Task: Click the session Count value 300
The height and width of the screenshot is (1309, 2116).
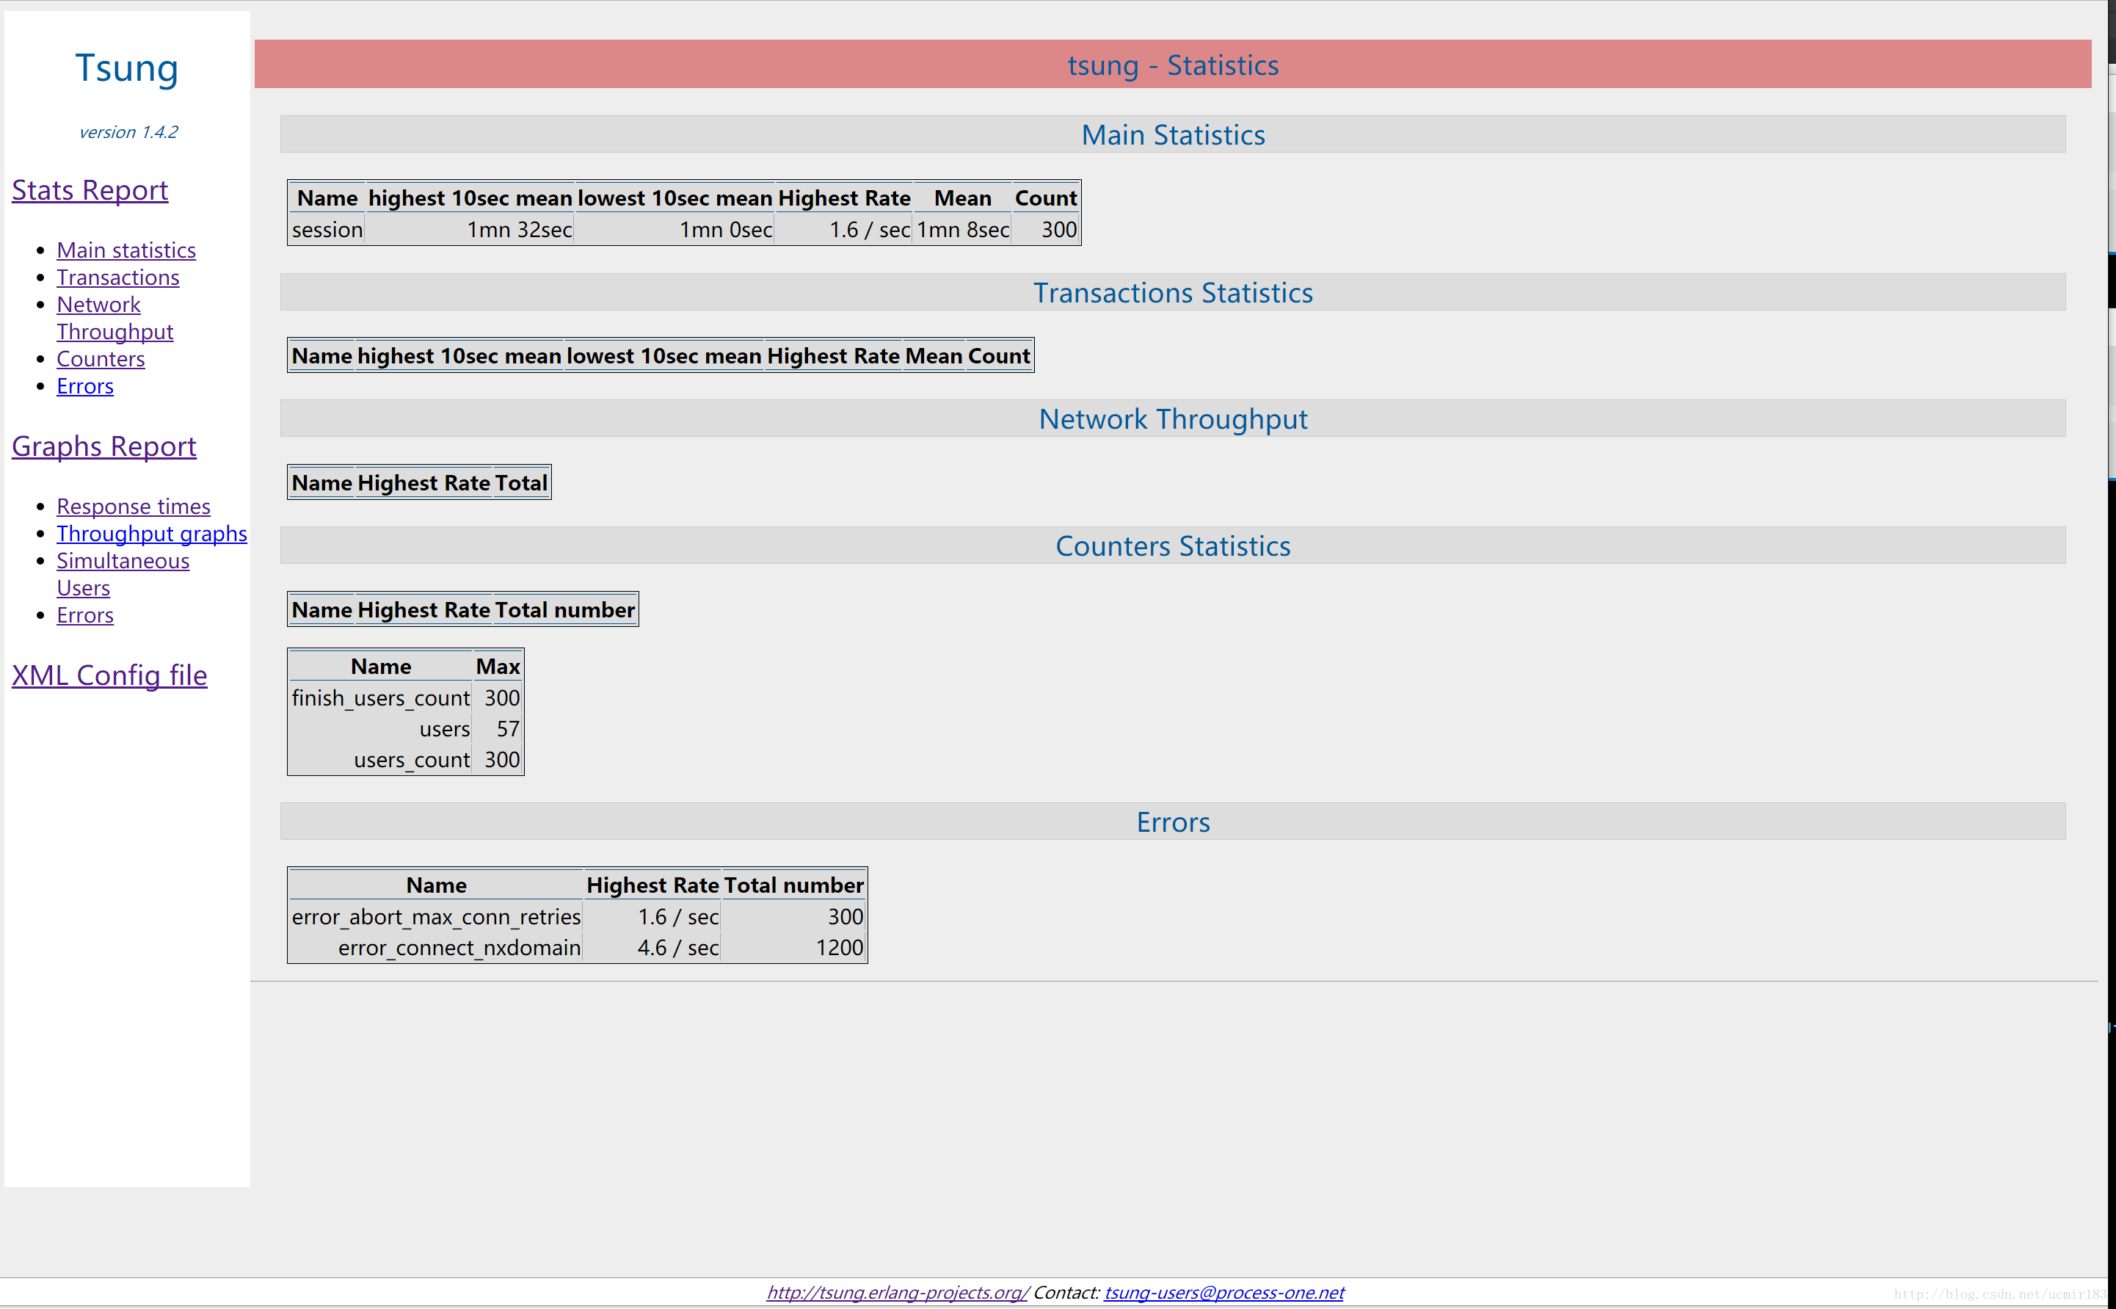Action: pos(1058,229)
